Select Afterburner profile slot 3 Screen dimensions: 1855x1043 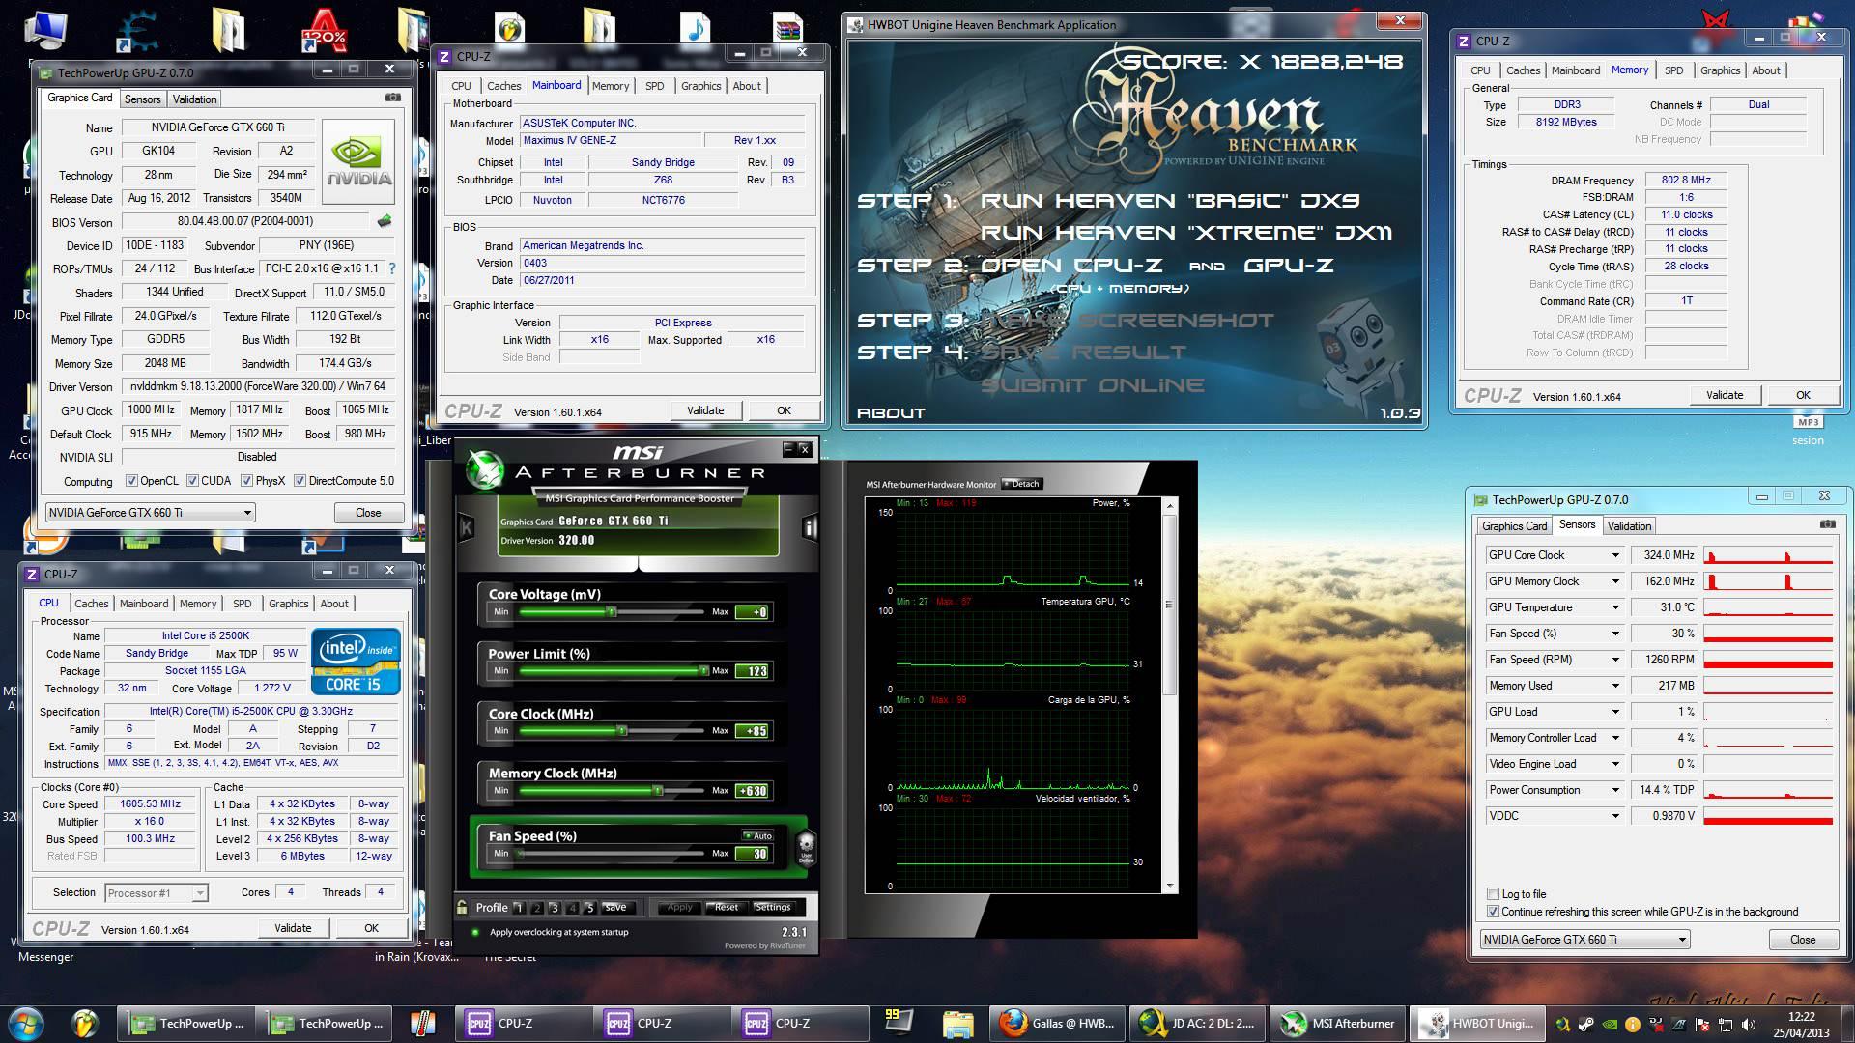pos(555,908)
